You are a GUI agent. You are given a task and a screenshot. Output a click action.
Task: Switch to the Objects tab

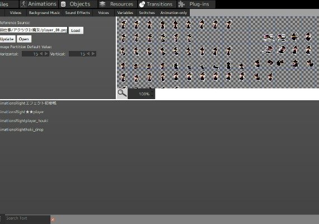pyautogui.click(x=78, y=4)
